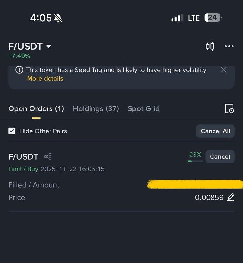
Task: Tap the silent mode bell icon
Action: pyautogui.click(x=58, y=18)
